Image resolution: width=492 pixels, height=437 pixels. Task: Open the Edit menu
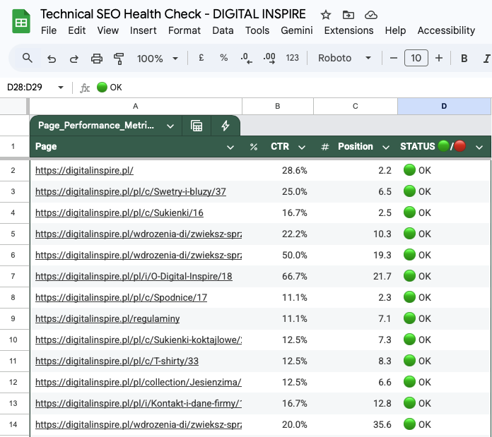(76, 30)
